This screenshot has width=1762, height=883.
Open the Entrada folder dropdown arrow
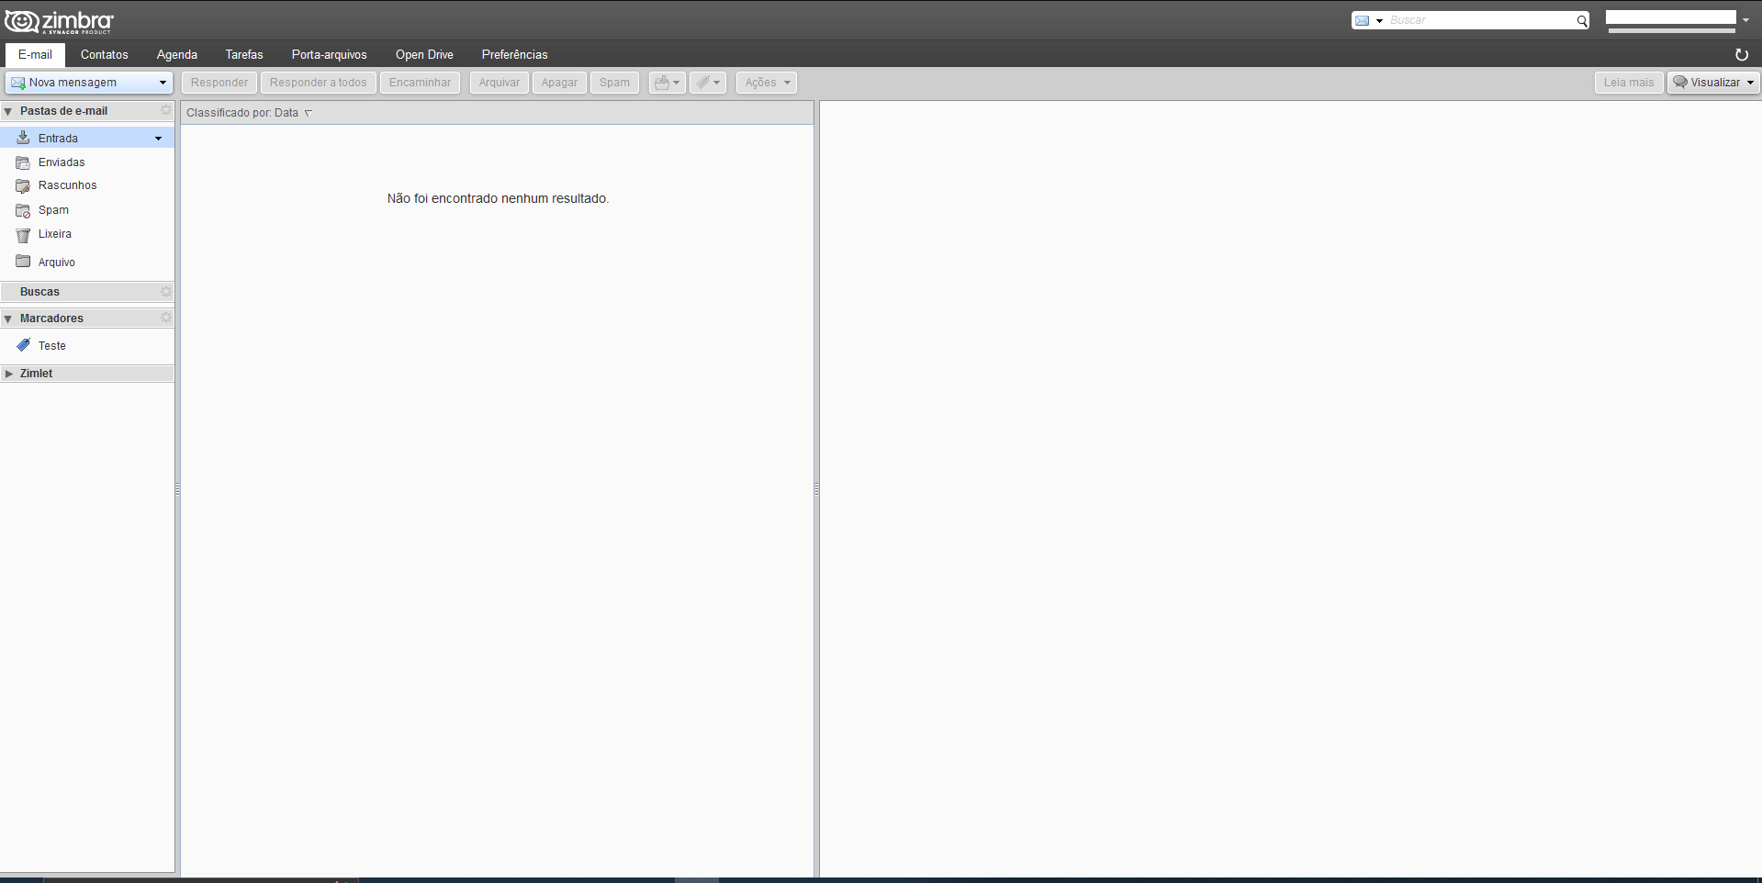(158, 139)
